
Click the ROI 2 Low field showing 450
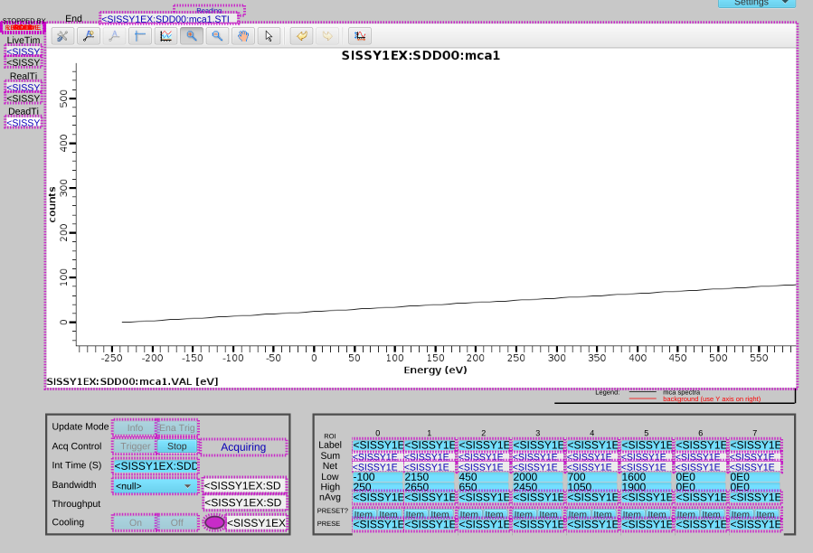pos(485,477)
